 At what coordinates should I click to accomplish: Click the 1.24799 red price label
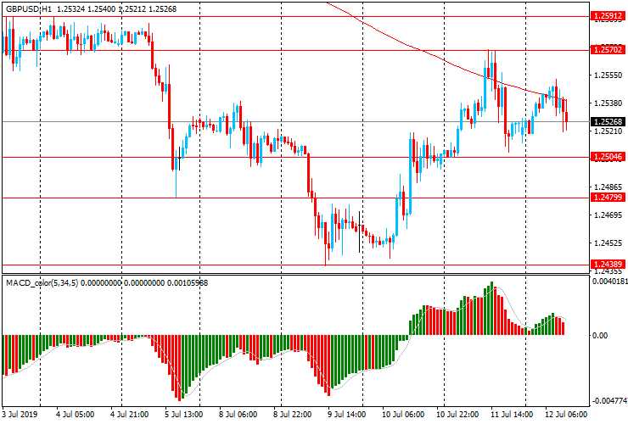pos(608,197)
